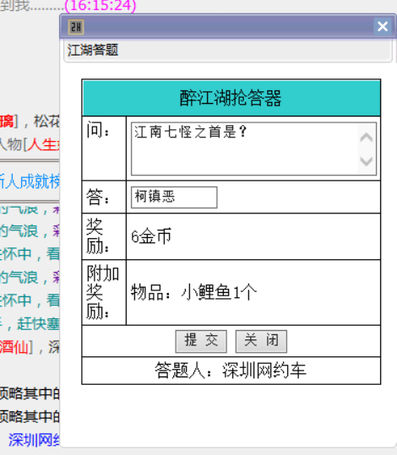Click the question box scroll up arrow
This screenshot has height=455, width=397.
367,137
